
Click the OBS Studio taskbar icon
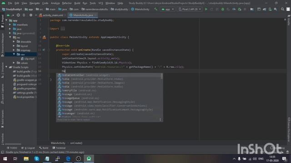(78, 159)
